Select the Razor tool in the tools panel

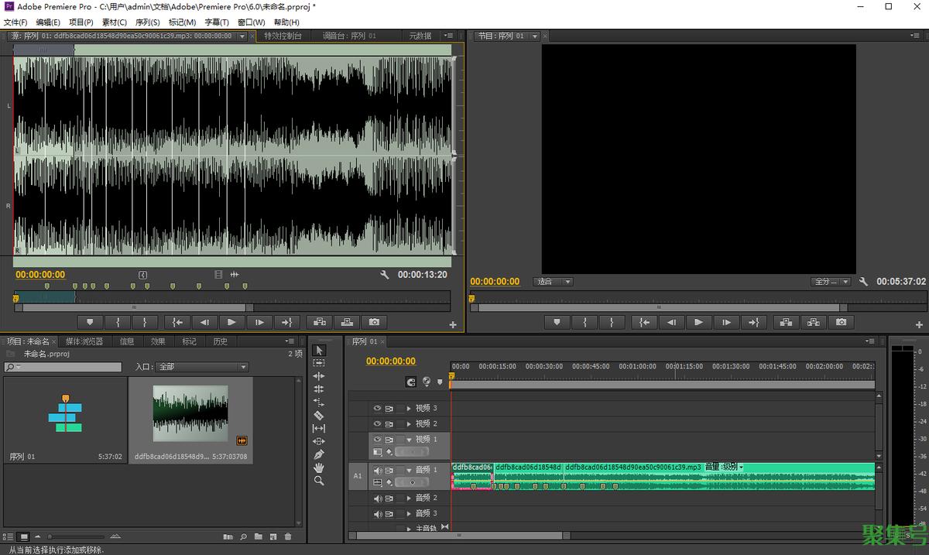(319, 415)
